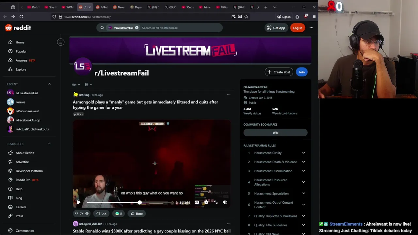Switch to the G9UC X browser tab
The height and width of the screenshot is (235, 418).
(x=170, y=7)
